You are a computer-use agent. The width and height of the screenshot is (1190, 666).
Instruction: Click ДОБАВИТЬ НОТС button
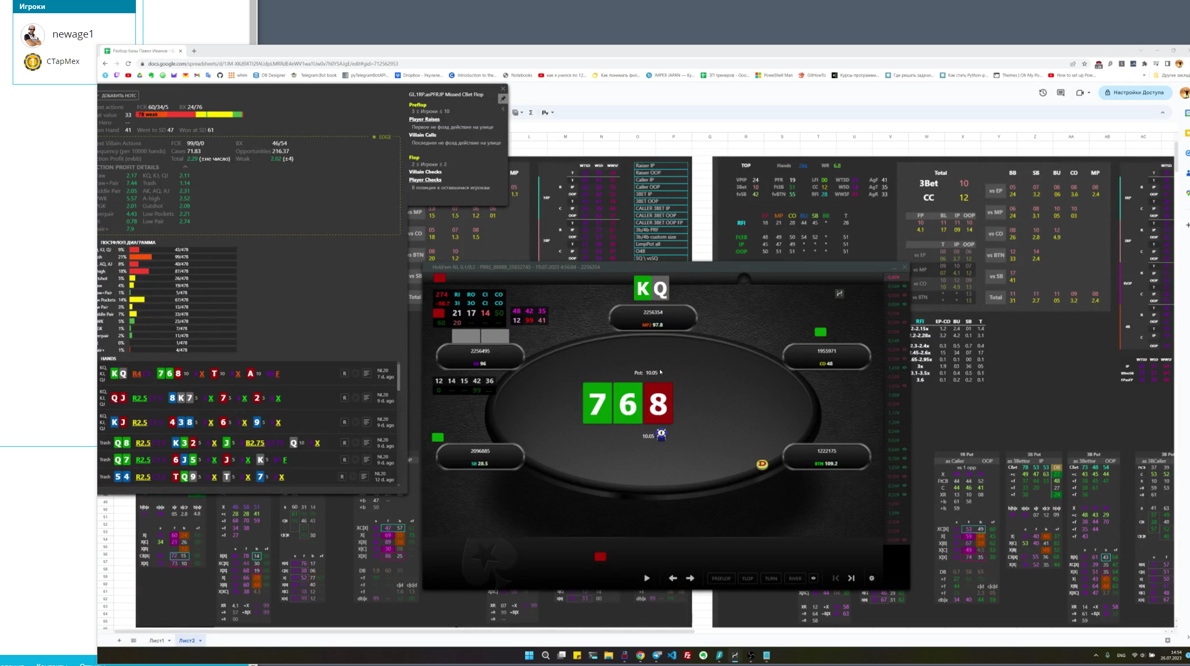point(118,96)
